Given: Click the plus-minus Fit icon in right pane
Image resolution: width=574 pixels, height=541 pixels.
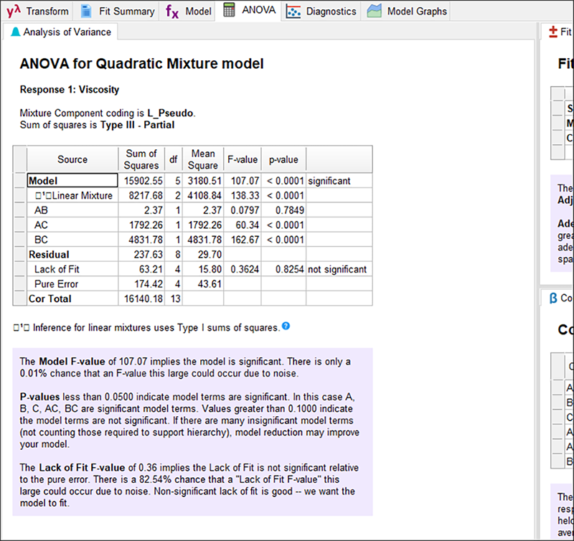Looking at the screenshot, I should pyautogui.click(x=552, y=32).
